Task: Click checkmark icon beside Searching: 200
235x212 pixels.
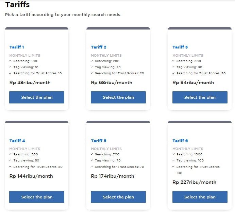Action: [x=92, y=61]
